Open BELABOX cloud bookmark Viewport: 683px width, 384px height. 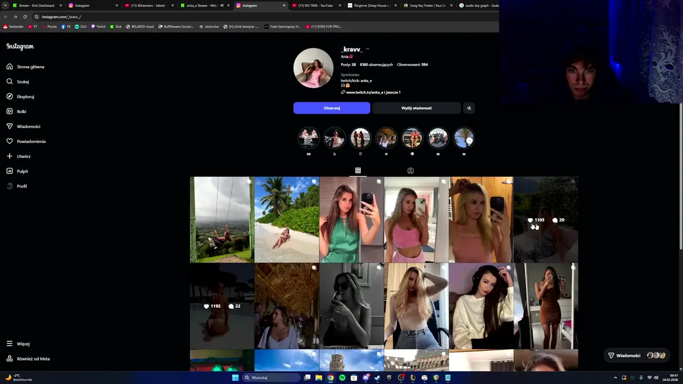point(140,26)
